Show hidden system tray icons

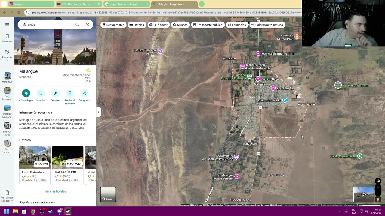click(340, 211)
